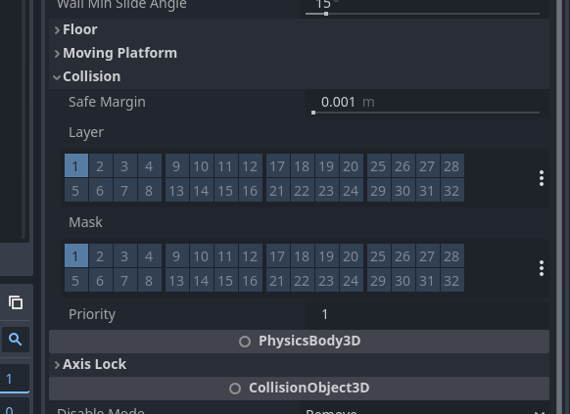Click the duplicate windows icon in left panel
The width and height of the screenshot is (570, 414).
pos(16,302)
